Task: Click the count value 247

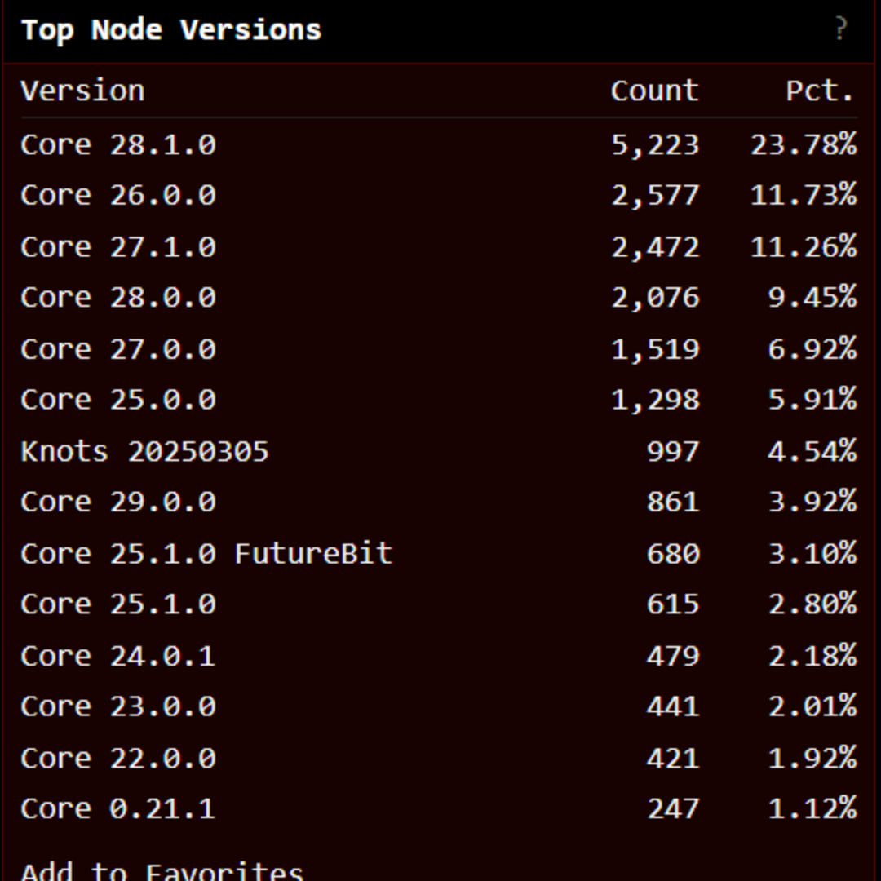Action: point(672,808)
